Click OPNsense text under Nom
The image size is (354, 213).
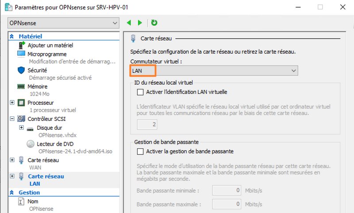[41, 209]
